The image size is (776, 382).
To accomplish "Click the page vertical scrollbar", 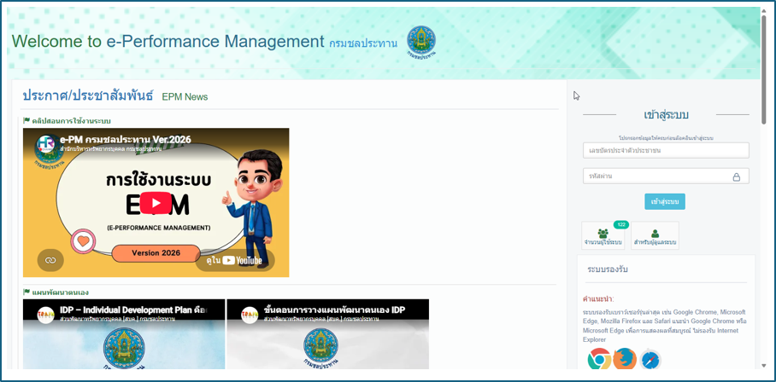I will (x=764, y=69).
